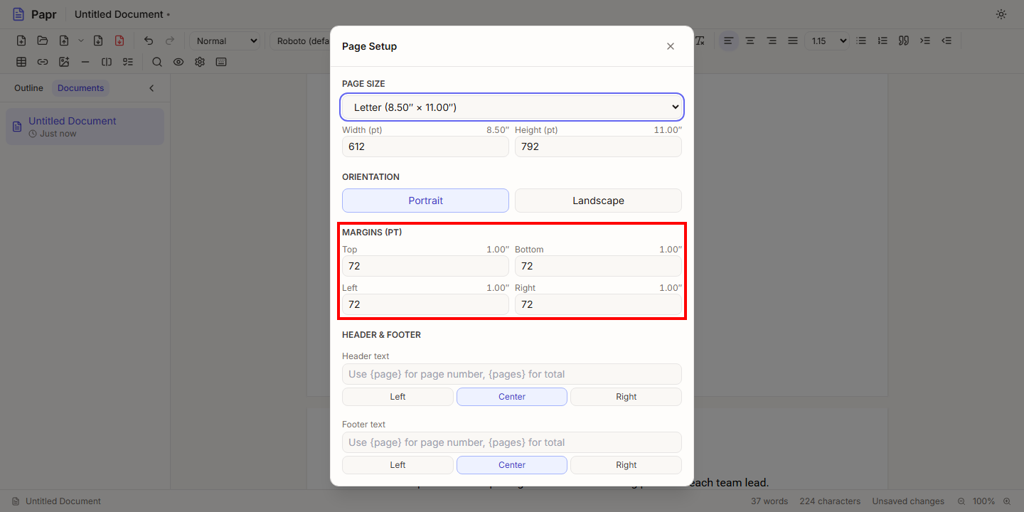1024x512 pixels.
Task: Toggle the light/dark theme sun icon
Action: (x=1001, y=14)
